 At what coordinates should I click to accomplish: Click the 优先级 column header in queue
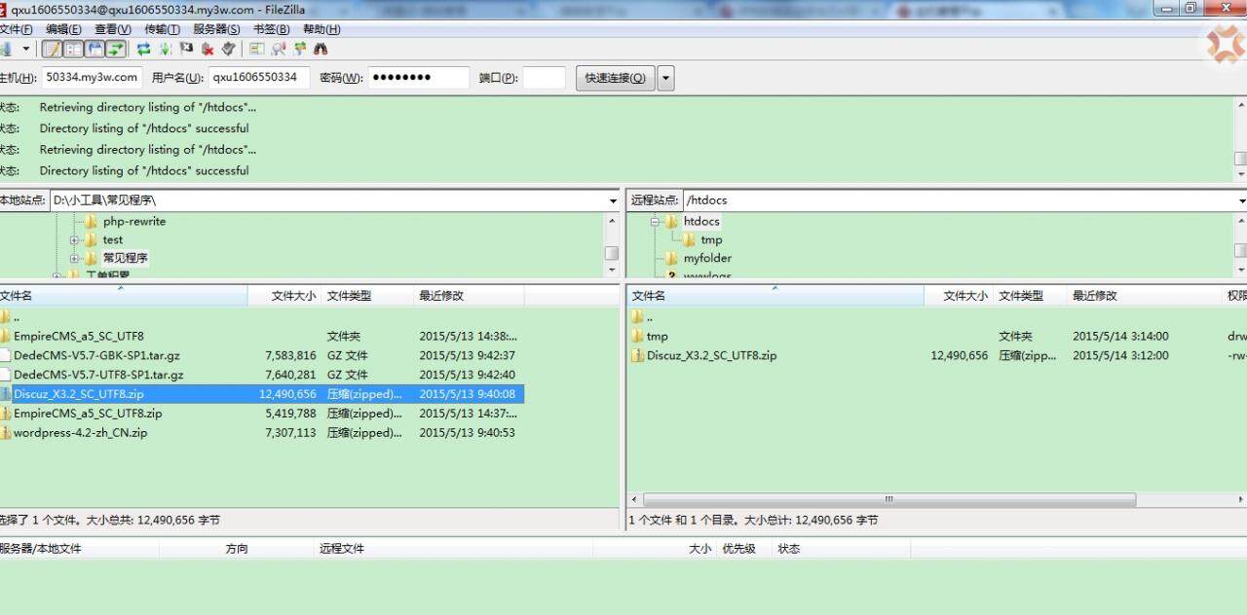742,548
